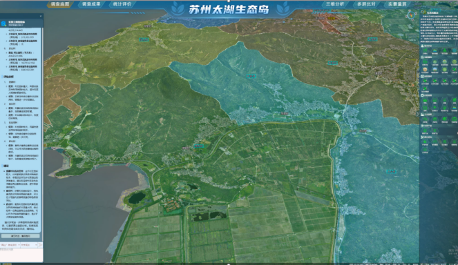Select the landscape picture icon in right panel's first row
This screenshot has width=458, height=265.
[435, 51]
